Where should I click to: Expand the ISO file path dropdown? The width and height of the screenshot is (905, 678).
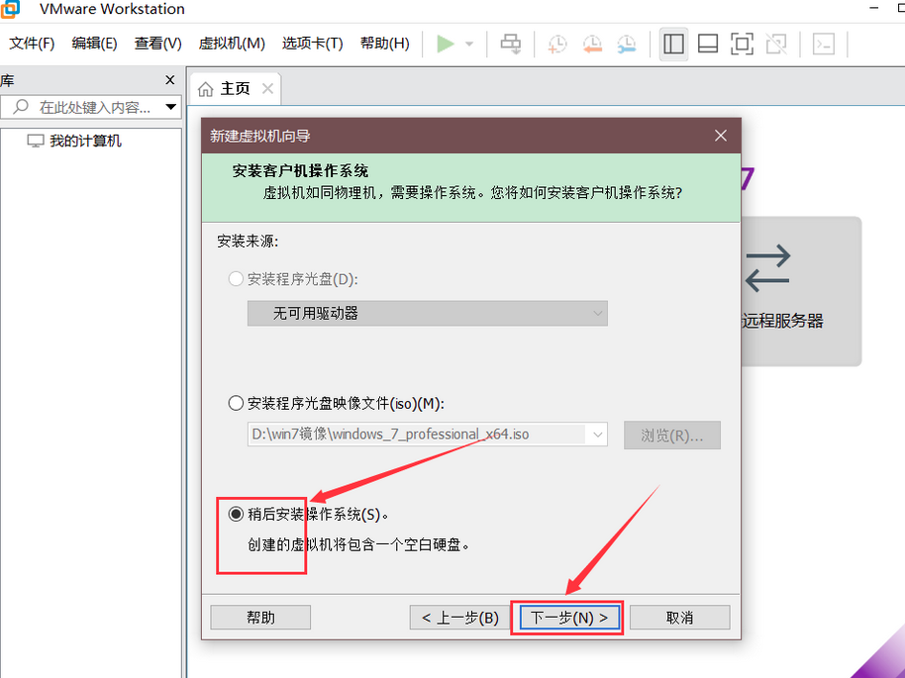point(598,435)
